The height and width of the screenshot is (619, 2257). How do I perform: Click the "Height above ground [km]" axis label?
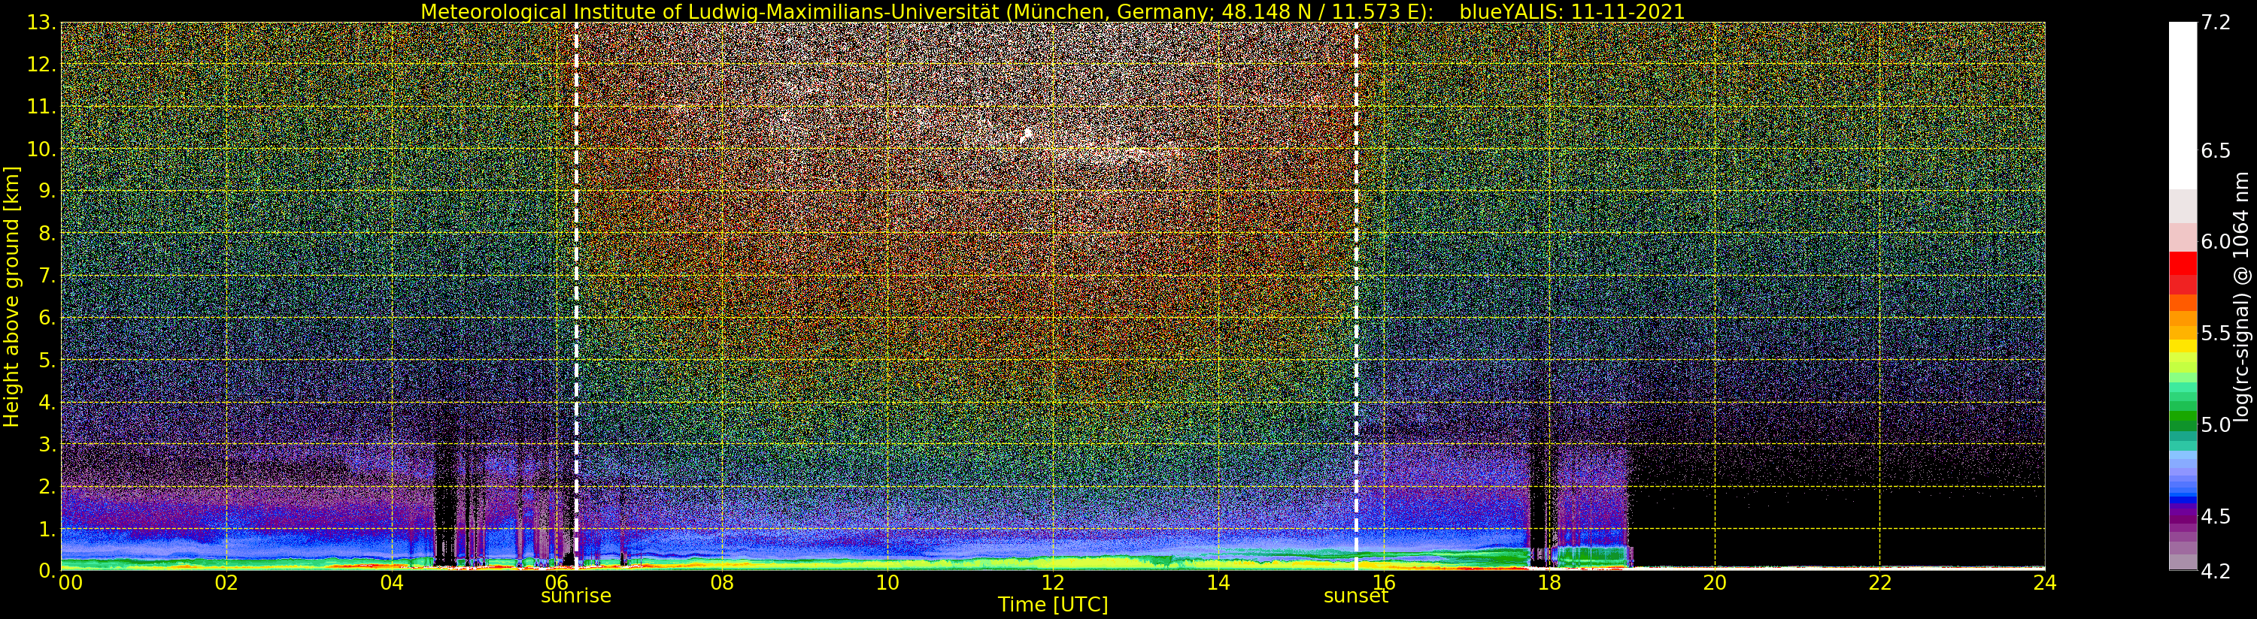(x=11, y=296)
